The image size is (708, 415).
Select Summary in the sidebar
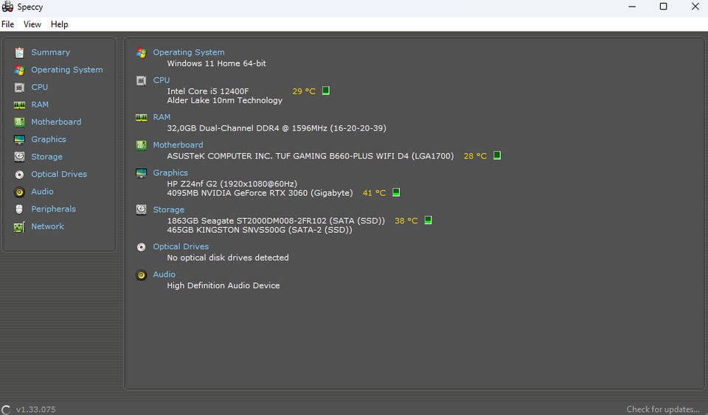click(51, 52)
